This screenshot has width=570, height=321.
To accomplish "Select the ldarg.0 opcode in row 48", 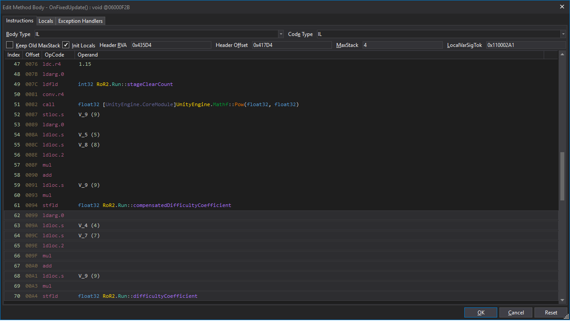I will click(53, 74).
